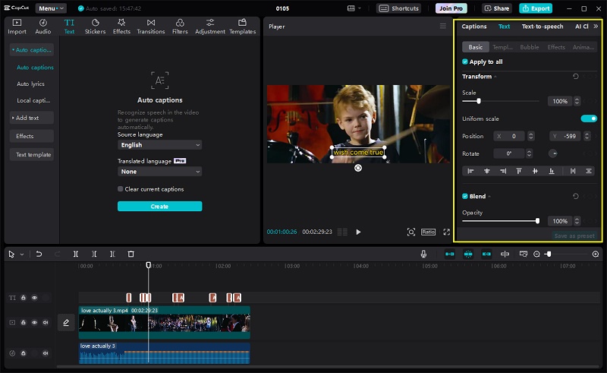Click the Create captions button

[x=159, y=207]
